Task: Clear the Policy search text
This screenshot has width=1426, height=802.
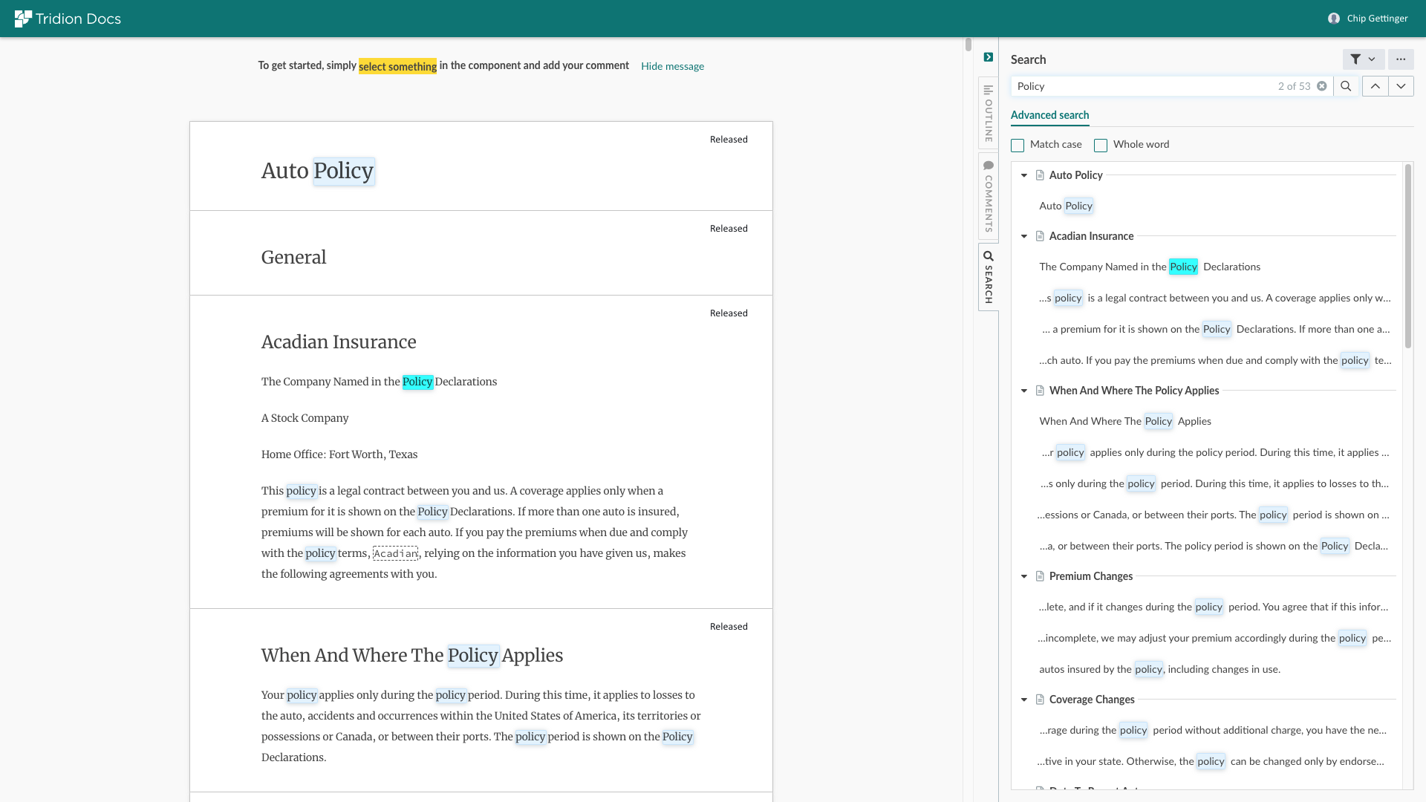Action: 1322,86
